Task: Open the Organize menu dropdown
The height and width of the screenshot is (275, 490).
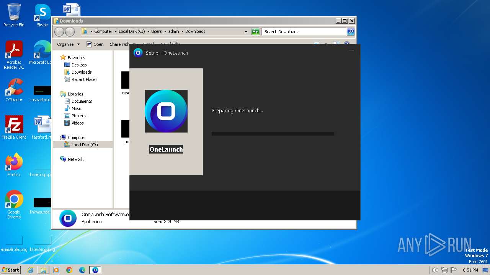Action: coord(69,44)
